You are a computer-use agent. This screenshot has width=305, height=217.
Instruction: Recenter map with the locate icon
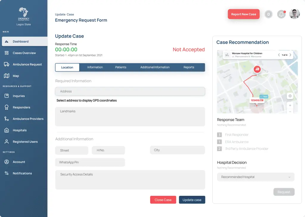point(290,96)
